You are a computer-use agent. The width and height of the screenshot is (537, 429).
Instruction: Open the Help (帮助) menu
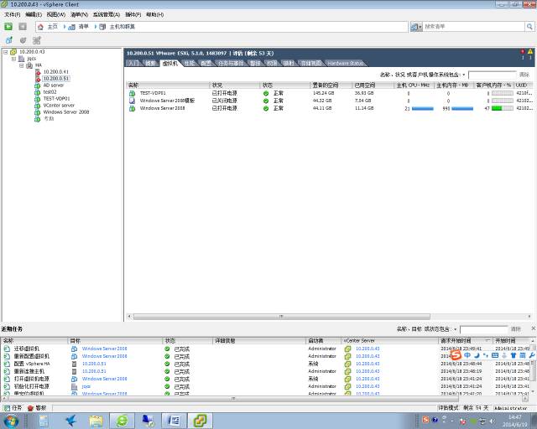click(154, 14)
